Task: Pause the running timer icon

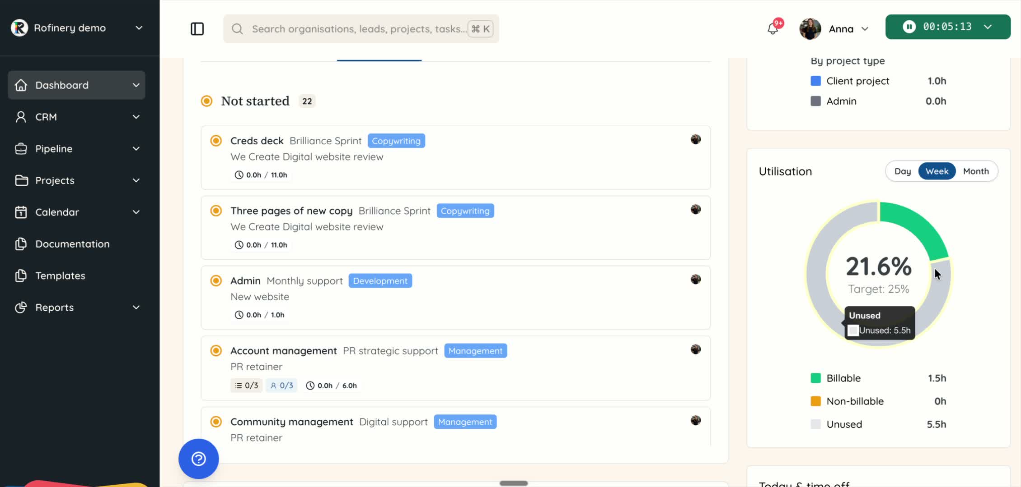Action: point(909,27)
